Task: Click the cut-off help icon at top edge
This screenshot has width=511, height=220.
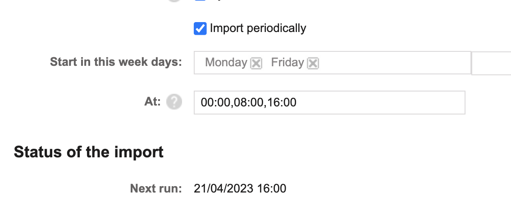Action: pos(174,1)
